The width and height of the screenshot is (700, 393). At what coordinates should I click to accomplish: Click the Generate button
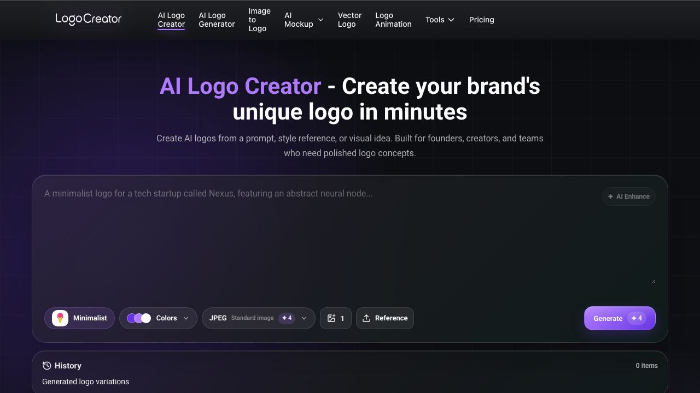point(620,318)
